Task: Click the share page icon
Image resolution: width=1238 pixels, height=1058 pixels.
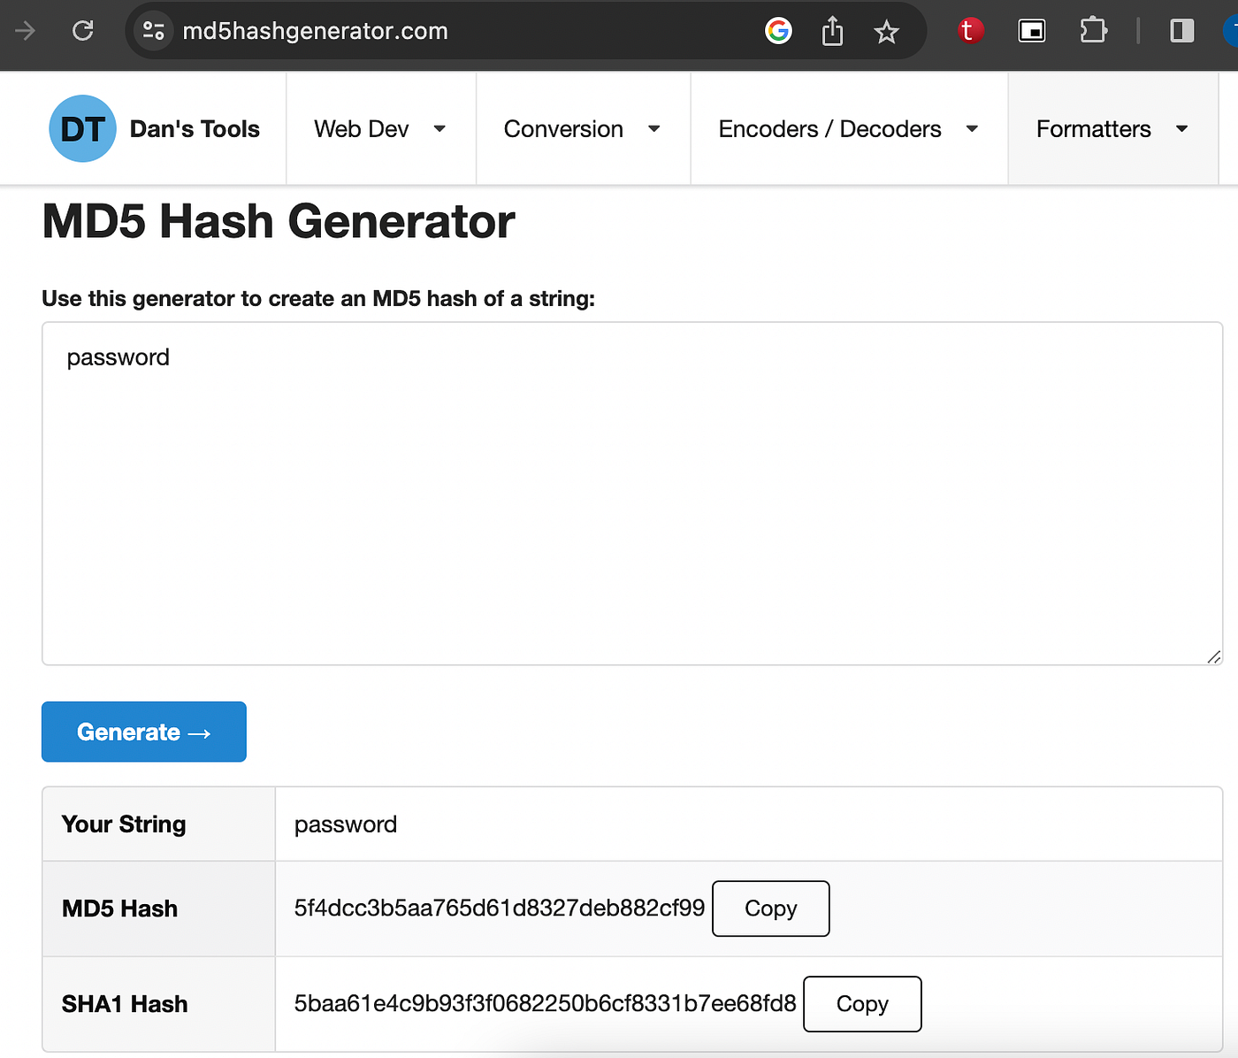Action: coord(832,32)
